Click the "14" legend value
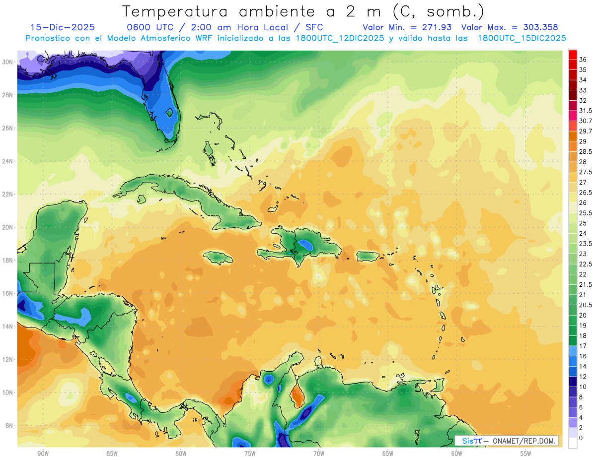This screenshot has height=460, width=596. click(x=583, y=366)
